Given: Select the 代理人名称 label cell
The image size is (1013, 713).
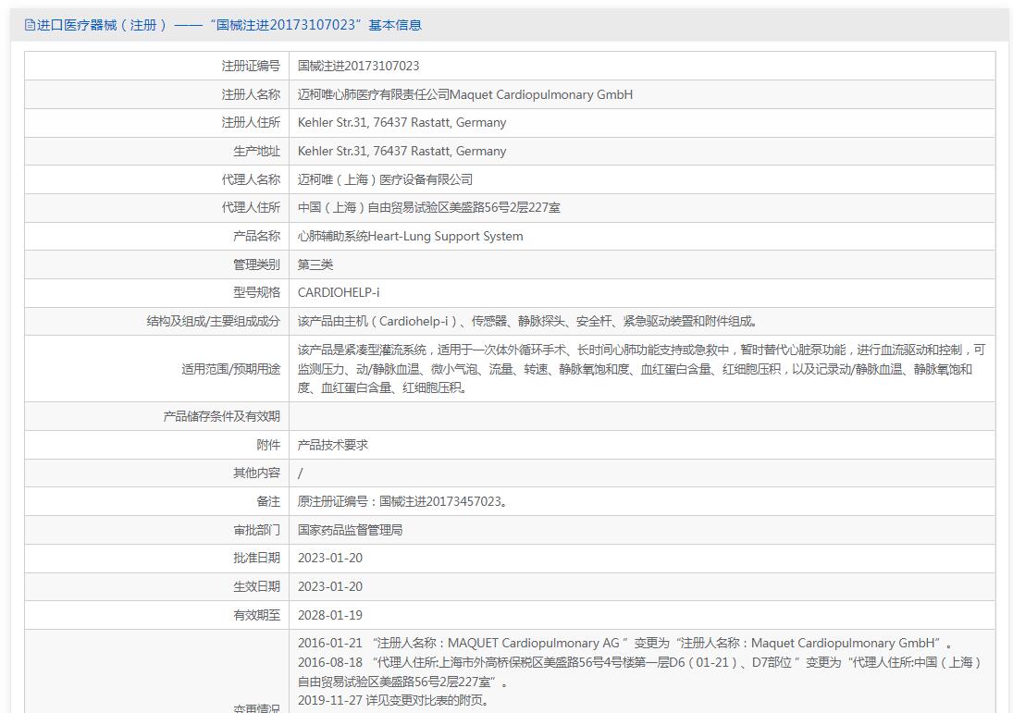Looking at the screenshot, I should [x=157, y=179].
